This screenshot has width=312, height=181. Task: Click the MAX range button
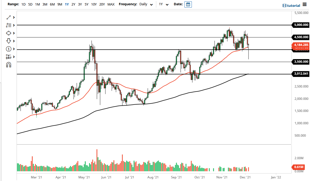pos(111,4)
